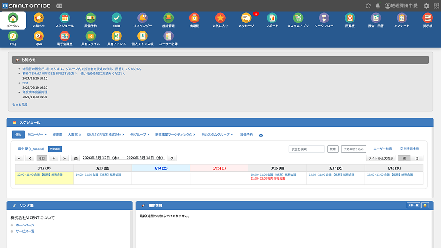This screenshot has height=248, width=441.
Task: Click the schedule refresh icon
Action: [x=172, y=158]
